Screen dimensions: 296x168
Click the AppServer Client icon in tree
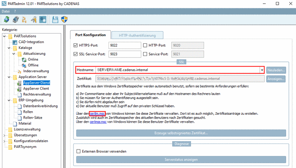point(19,89)
